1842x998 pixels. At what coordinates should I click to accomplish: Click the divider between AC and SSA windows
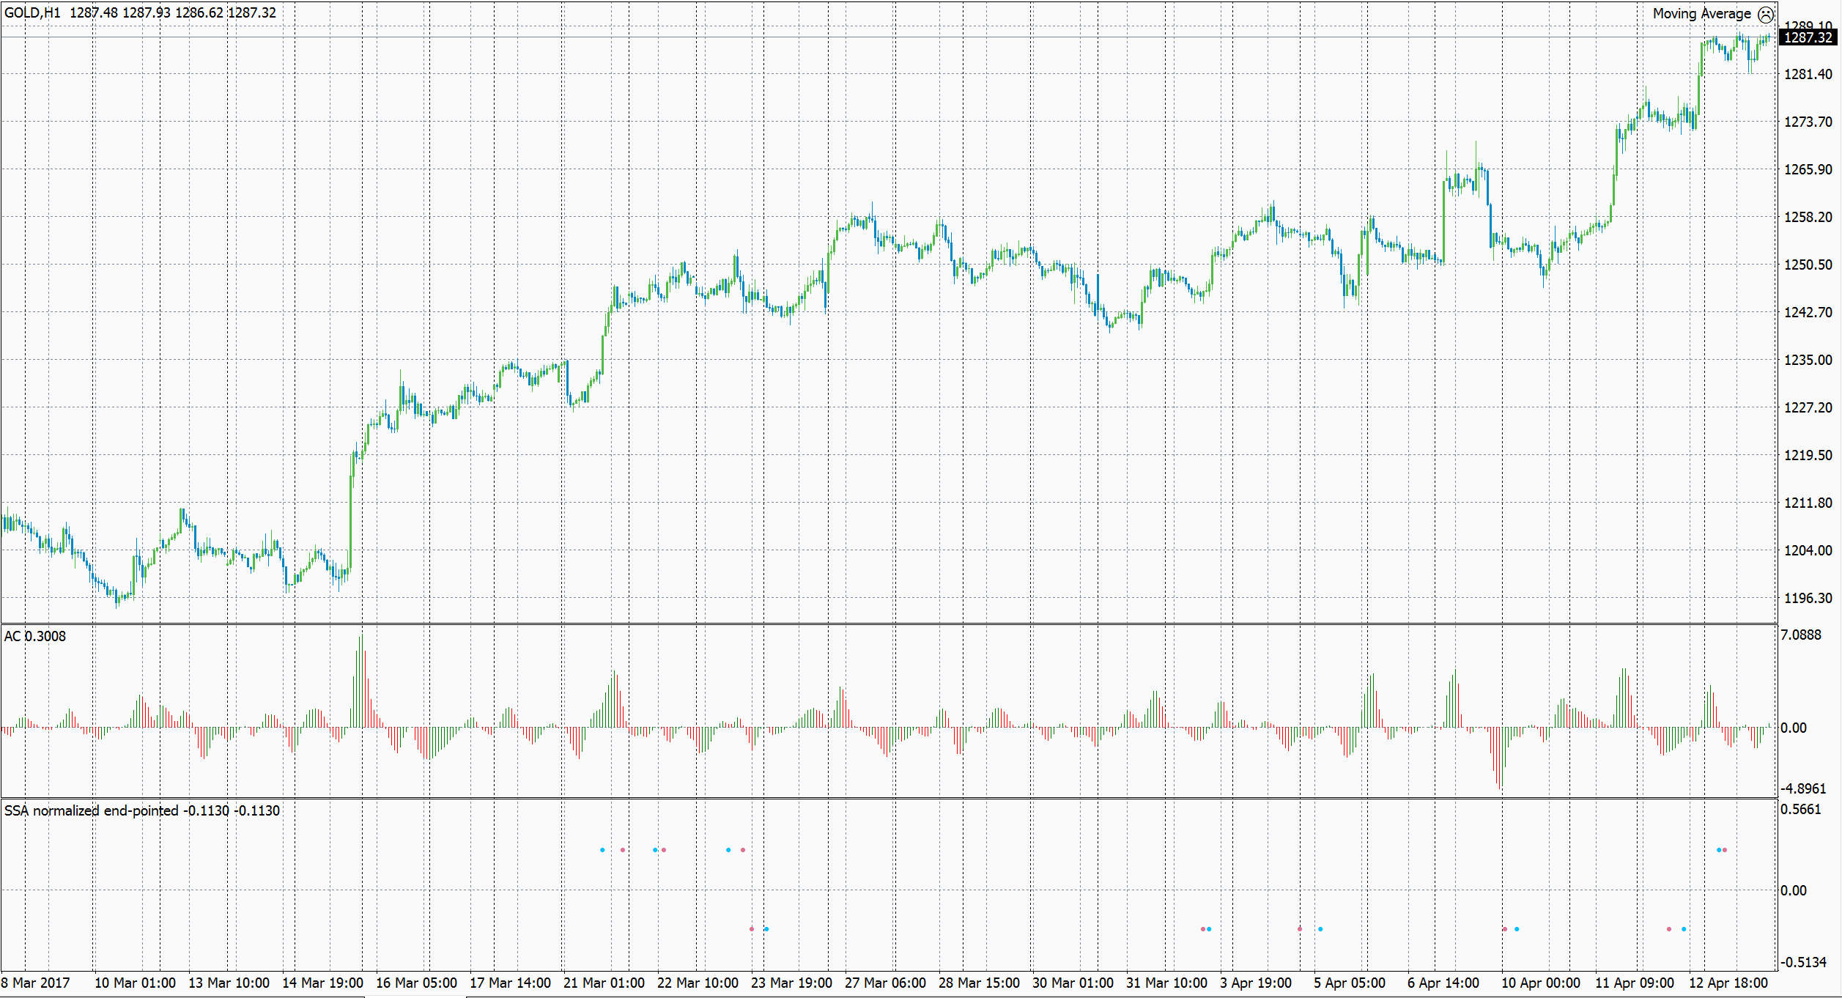(x=879, y=798)
